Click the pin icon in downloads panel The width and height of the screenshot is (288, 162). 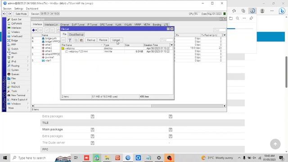(x=251, y=18)
